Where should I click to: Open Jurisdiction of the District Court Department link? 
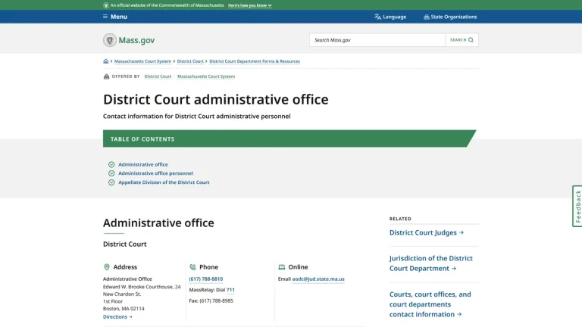click(x=431, y=263)
